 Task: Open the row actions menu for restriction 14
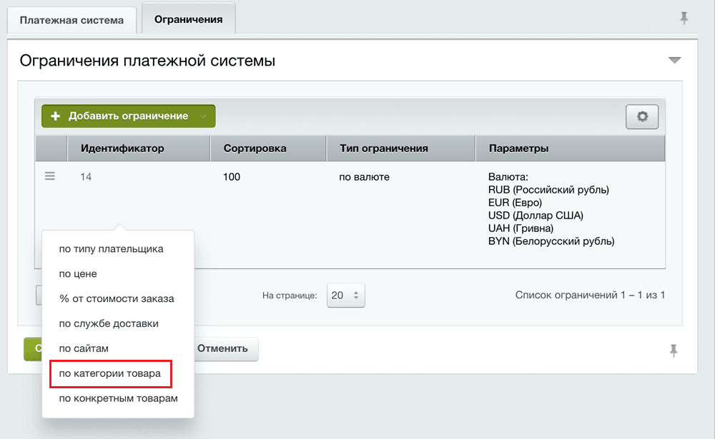pos(50,176)
